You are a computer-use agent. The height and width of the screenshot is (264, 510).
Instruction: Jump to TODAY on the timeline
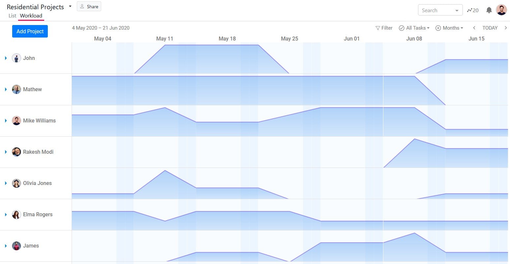(x=490, y=28)
